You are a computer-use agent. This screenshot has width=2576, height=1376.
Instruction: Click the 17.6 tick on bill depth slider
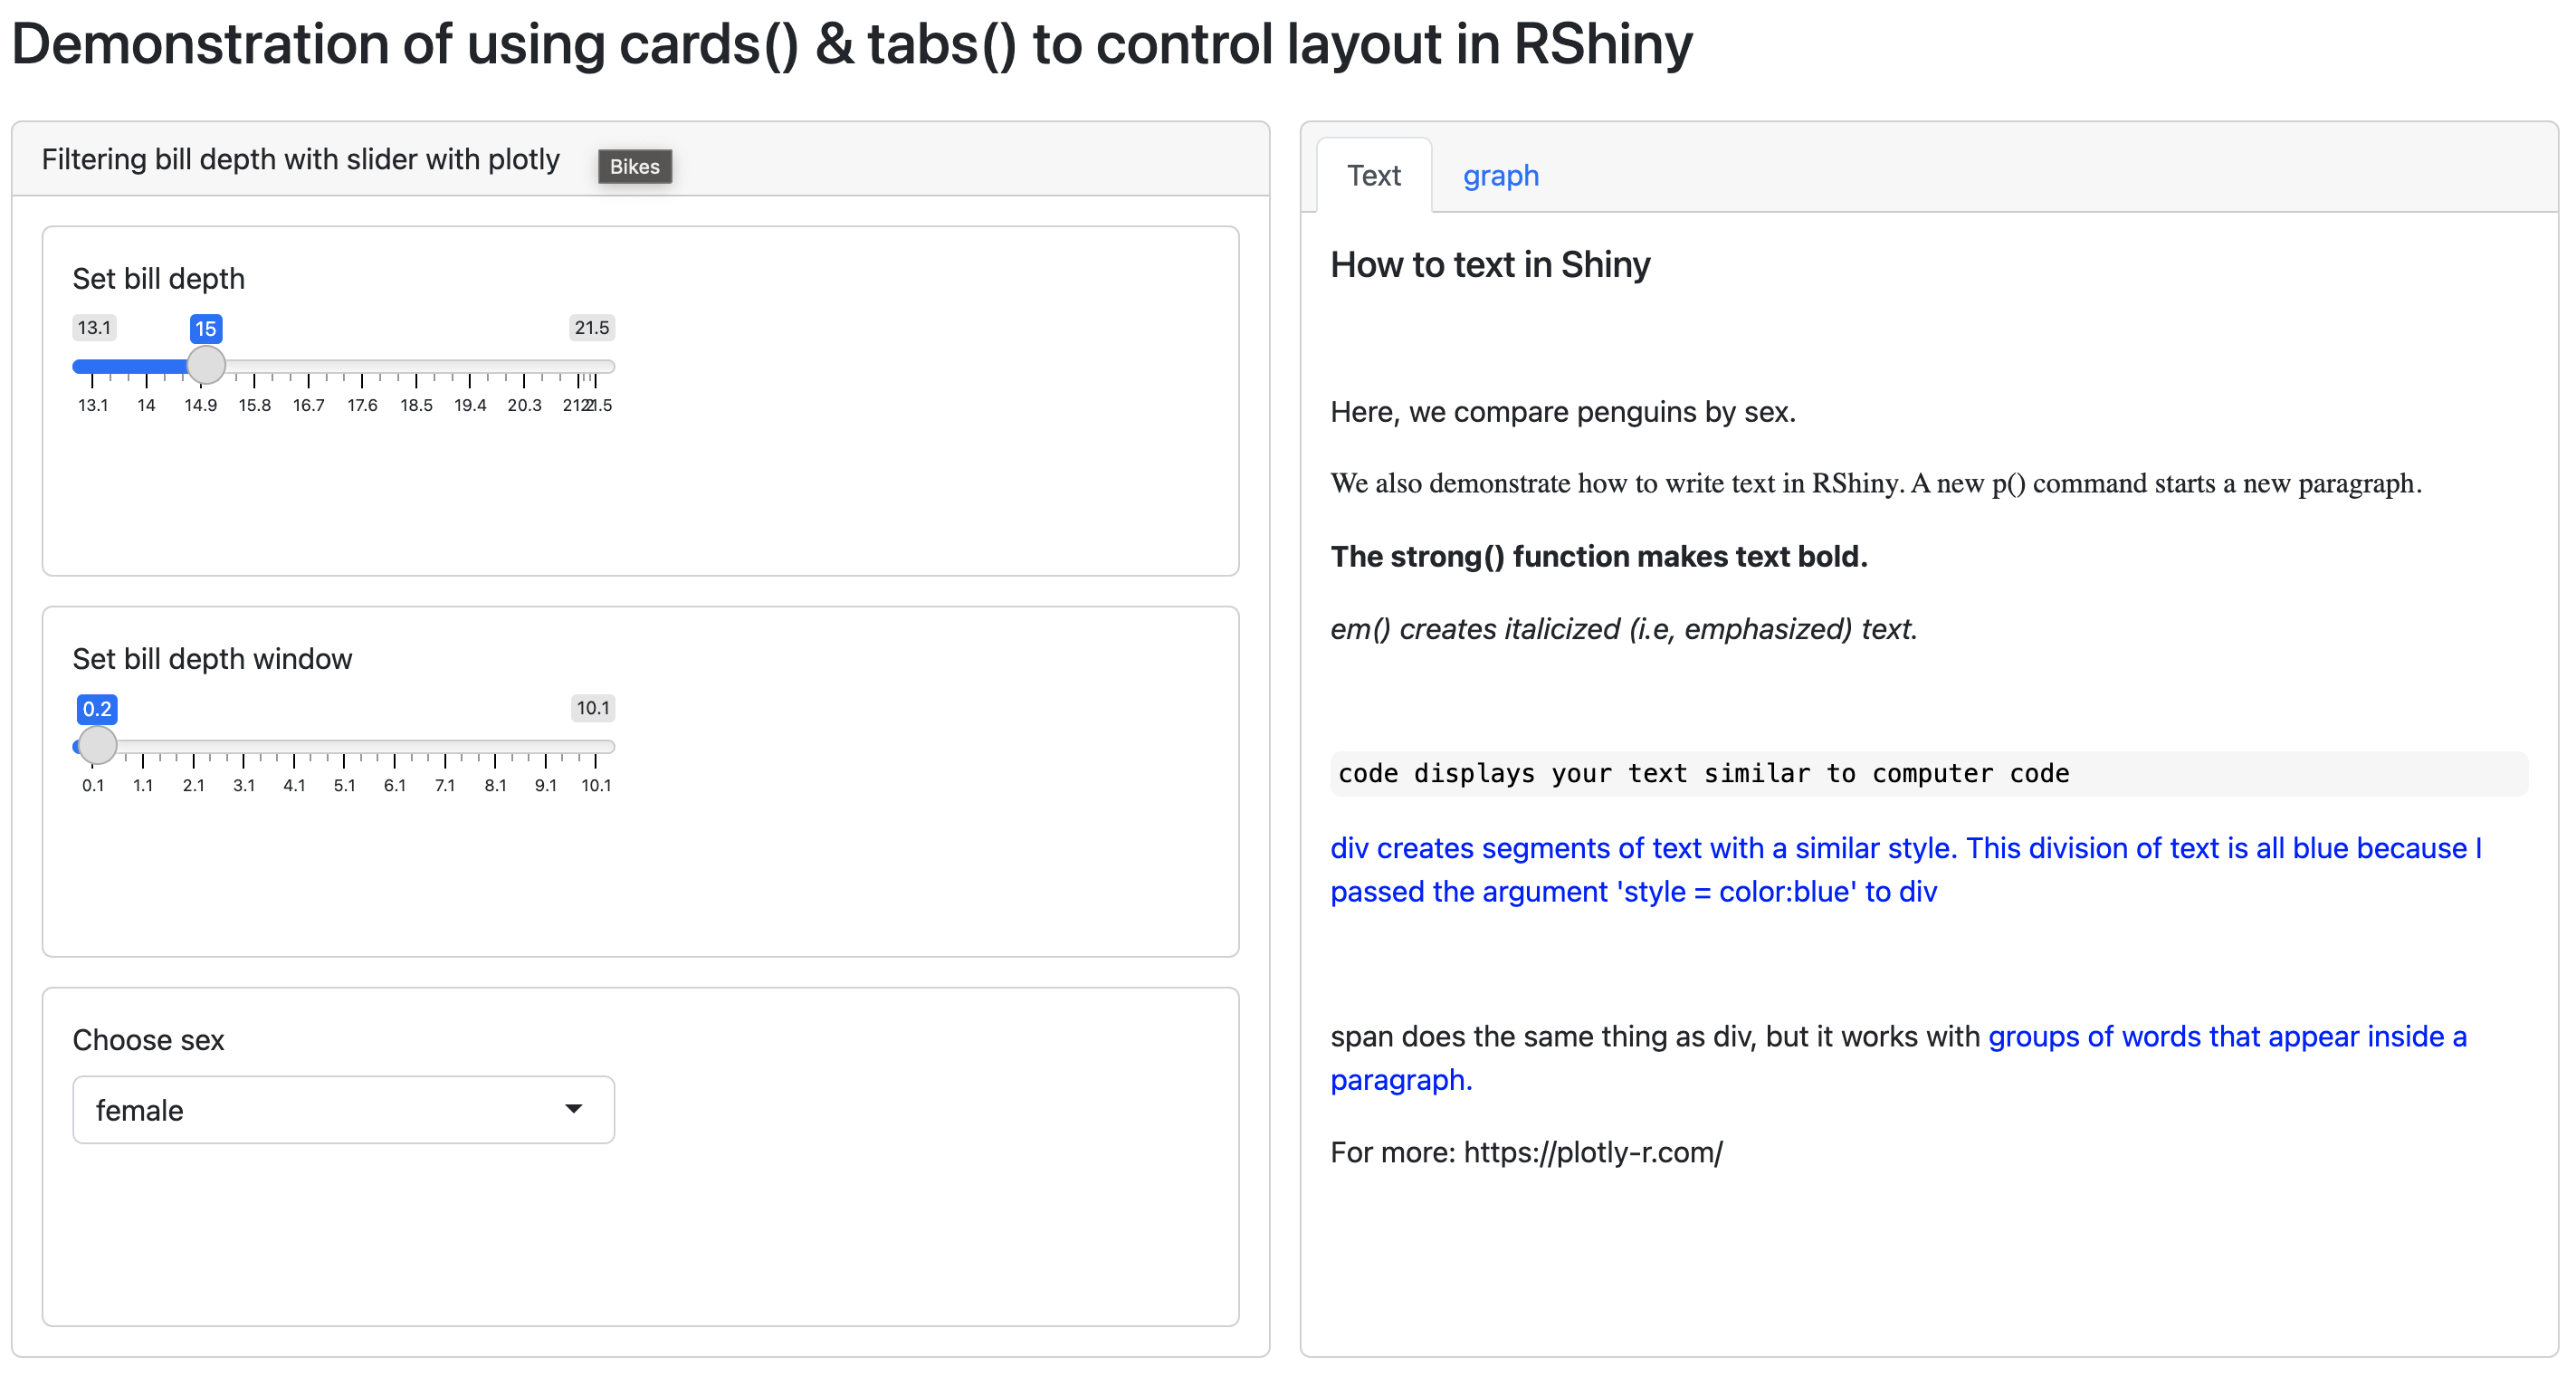click(362, 404)
